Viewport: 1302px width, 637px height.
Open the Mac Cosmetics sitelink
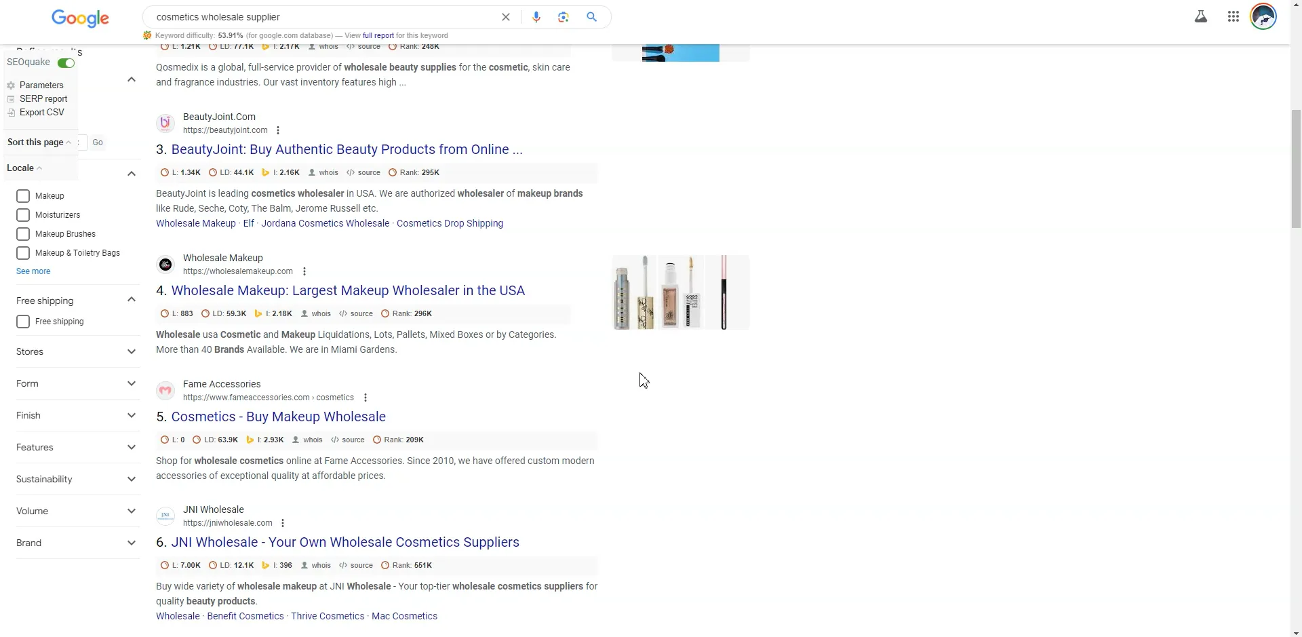click(404, 616)
